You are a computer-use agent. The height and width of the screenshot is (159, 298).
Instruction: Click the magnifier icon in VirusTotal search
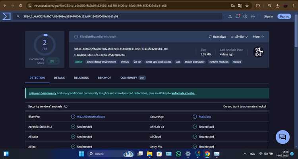(18, 17)
